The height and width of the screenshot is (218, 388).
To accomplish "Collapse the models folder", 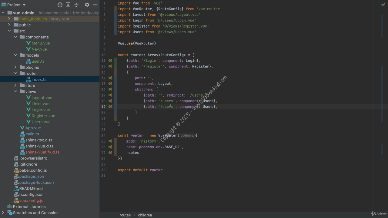I will (x=15, y=55).
